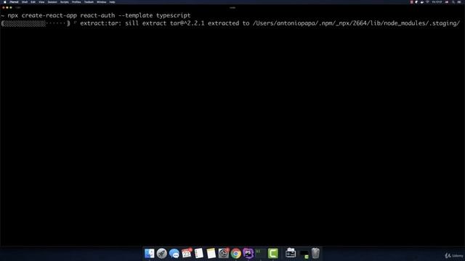Open Messages app in the dock
The image size is (465, 261).
[174, 253]
